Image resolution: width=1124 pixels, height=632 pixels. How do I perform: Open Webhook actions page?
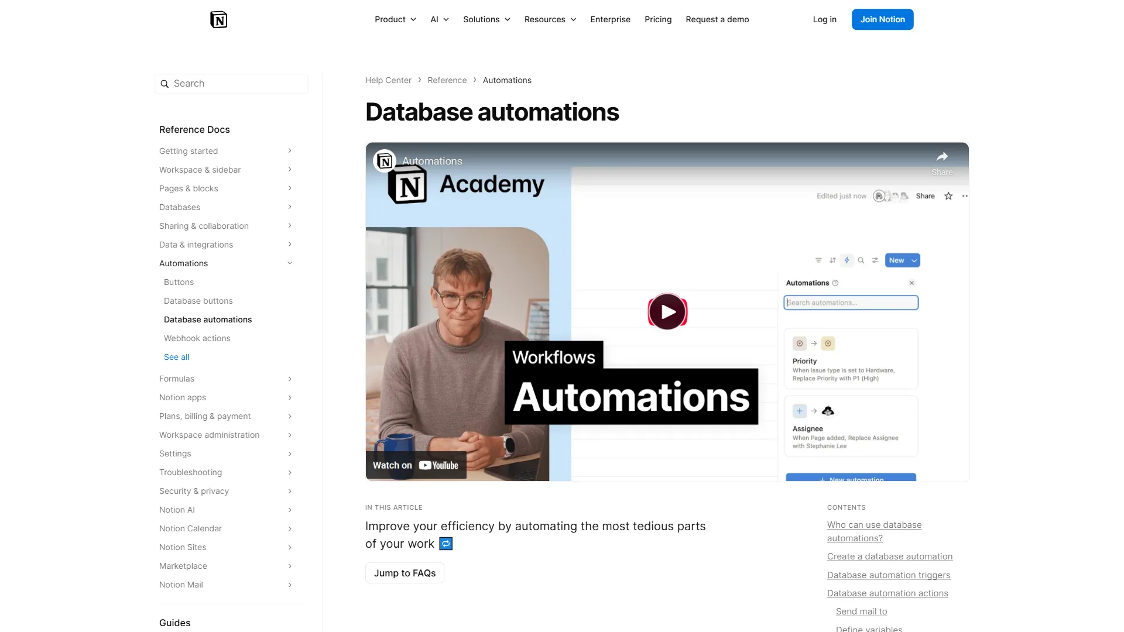(197, 338)
